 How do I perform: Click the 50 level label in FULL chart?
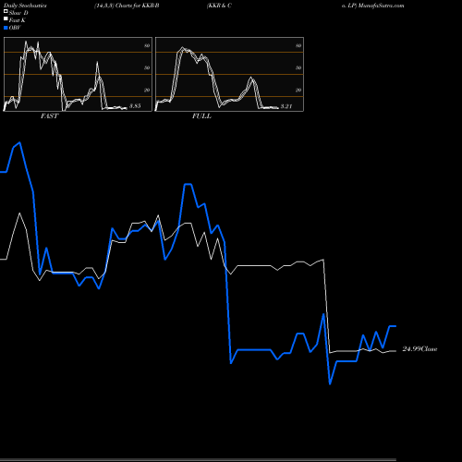point(298,68)
